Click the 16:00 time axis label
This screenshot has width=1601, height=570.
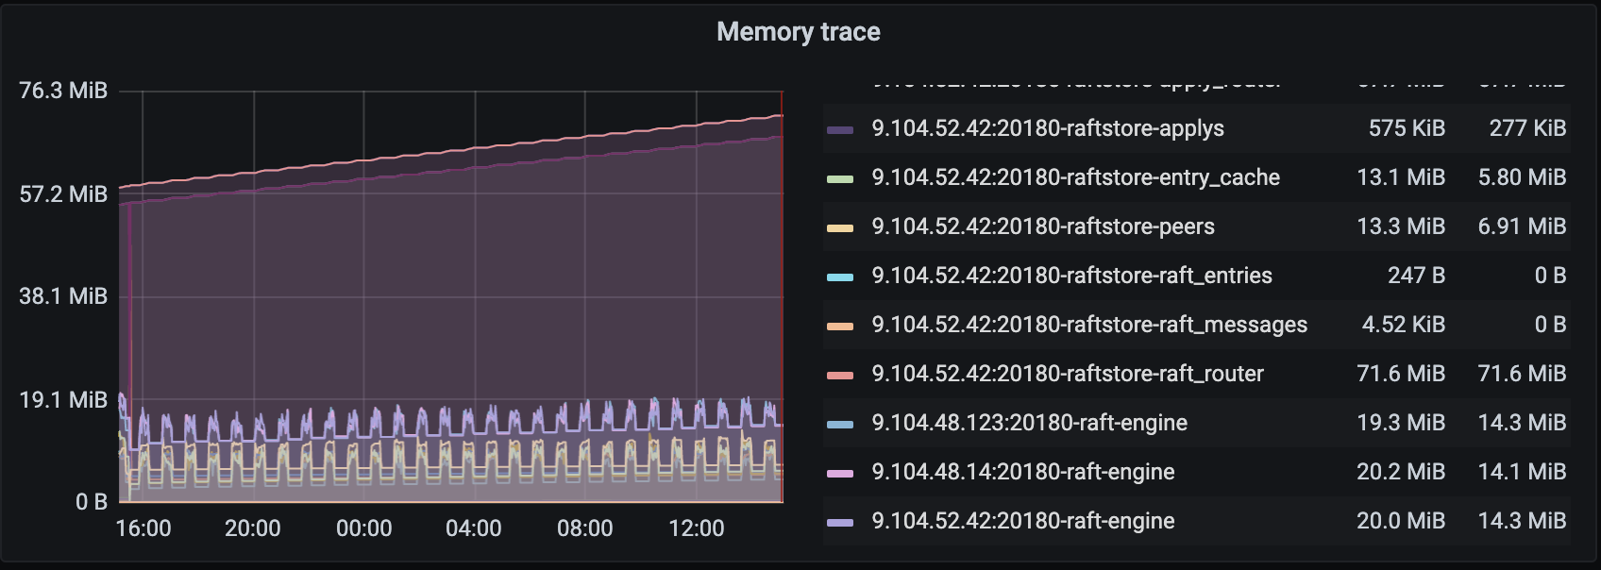(x=143, y=528)
